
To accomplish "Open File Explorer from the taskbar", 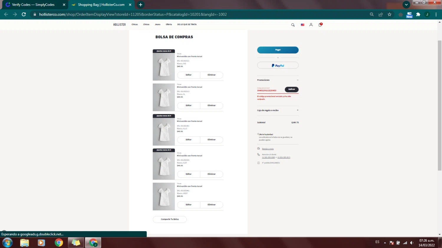I will coord(24,243).
